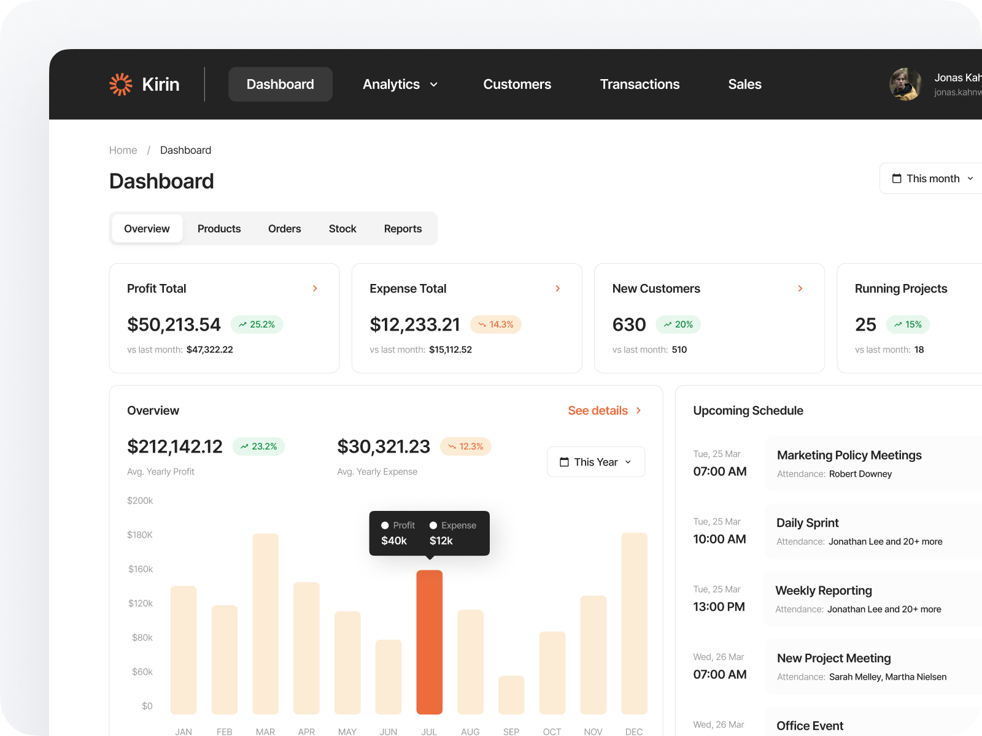Click the Kirin logo icon
982x736 pixels.
pyautogui.click(x=121, y=84)
